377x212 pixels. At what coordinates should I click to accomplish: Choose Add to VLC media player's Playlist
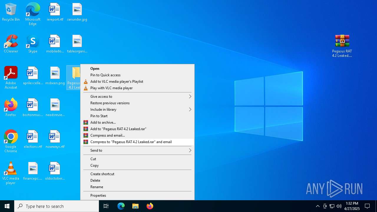coord(137,82)
